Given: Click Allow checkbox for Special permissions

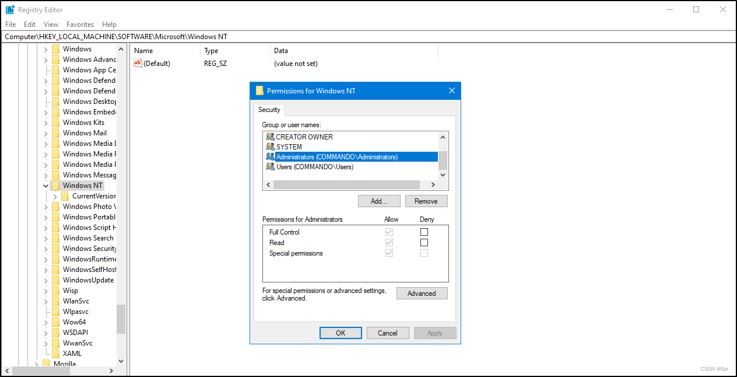Looking at the screenshot, I should (x=389, y=253).
